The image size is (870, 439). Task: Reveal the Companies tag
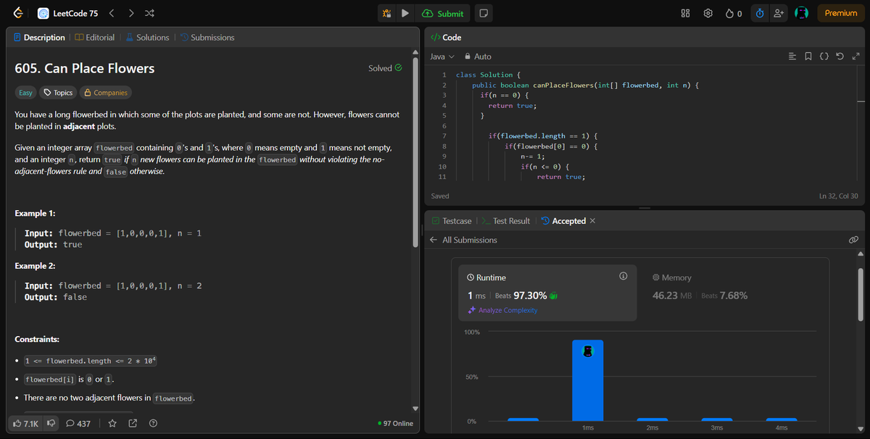pos(105,93)
